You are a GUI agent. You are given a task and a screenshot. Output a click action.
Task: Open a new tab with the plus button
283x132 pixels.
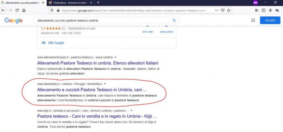tap(98, 3)
